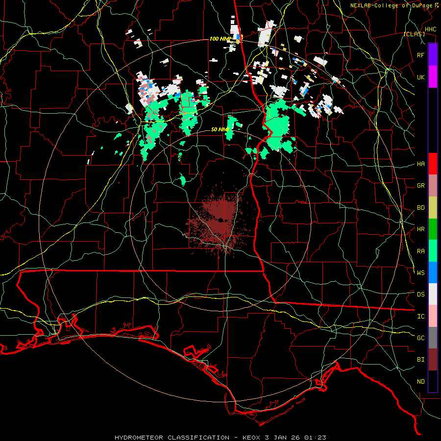This screenshot has width=441, height=441.
Task: Click the 50 NMI range ring label
Action: (220, 129)
